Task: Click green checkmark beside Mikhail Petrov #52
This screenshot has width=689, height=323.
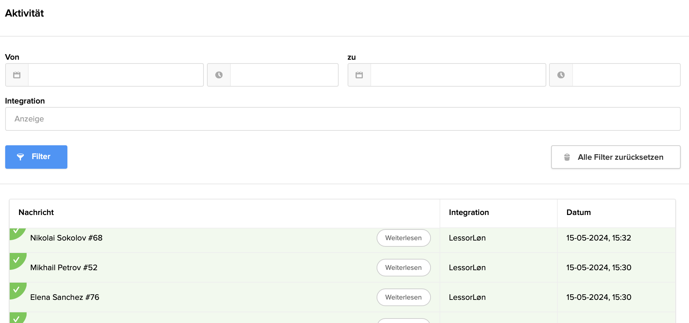Action: coord(16,260)
